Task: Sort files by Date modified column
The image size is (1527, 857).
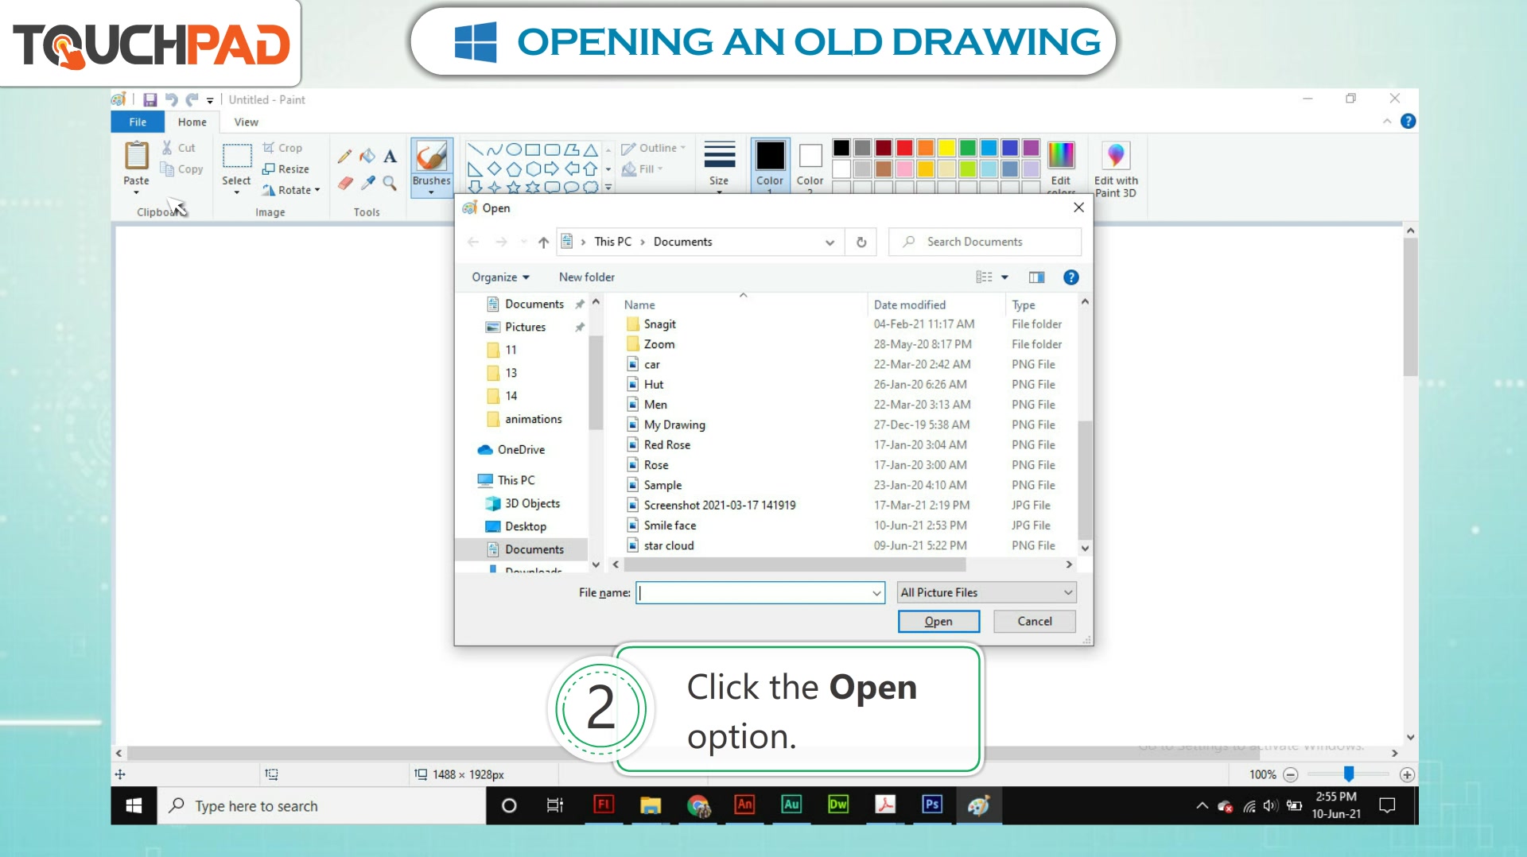Action: 910,304
